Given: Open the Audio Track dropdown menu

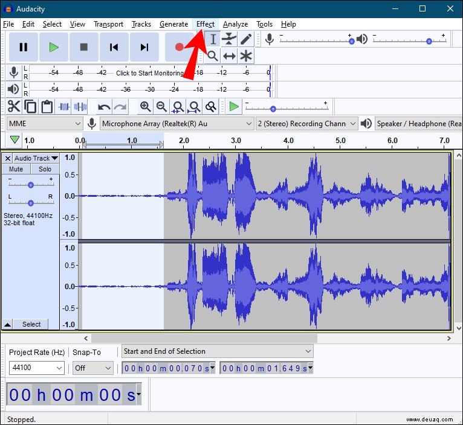Looking at the screenshot, I should click(36, 158).
